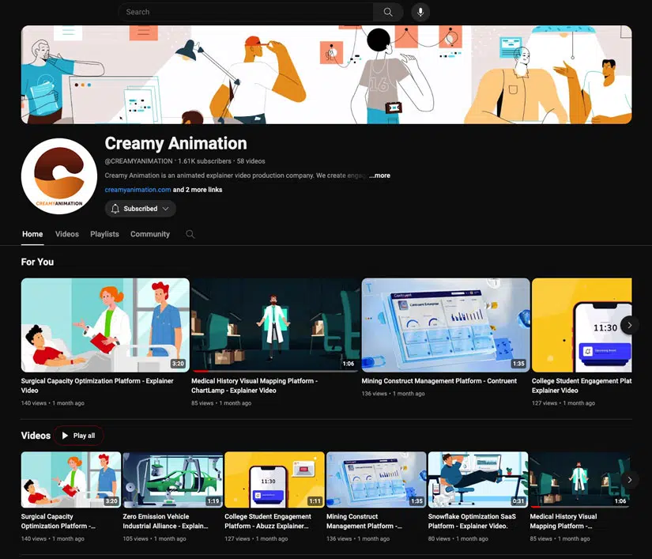Go to the Community tab

[x=150, y=234]
